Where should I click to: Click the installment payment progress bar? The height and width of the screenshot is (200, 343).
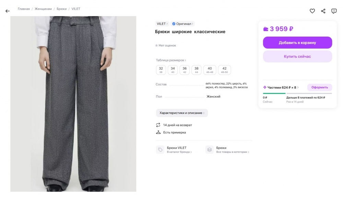pos(297,93)
